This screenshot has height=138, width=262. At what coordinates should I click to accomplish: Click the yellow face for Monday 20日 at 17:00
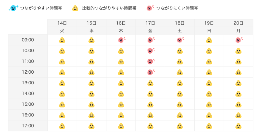238,126
